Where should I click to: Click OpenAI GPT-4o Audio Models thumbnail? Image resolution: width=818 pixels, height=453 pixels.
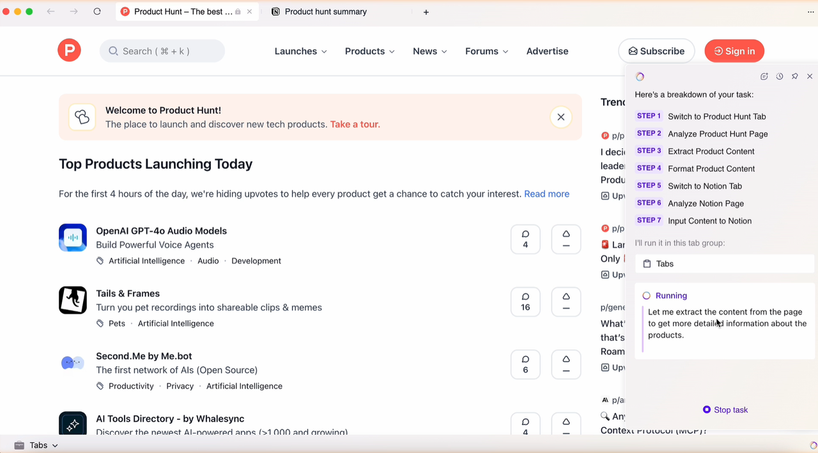click(73, 238)
